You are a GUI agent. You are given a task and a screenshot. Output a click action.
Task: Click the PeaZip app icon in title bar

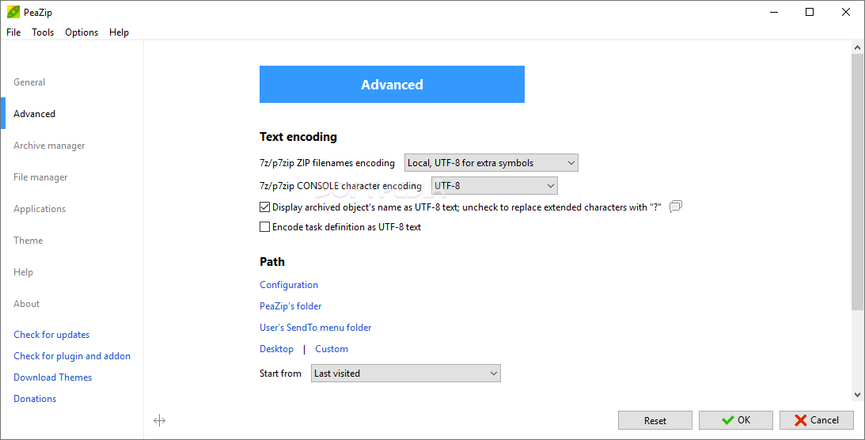[x=13, y=12]
